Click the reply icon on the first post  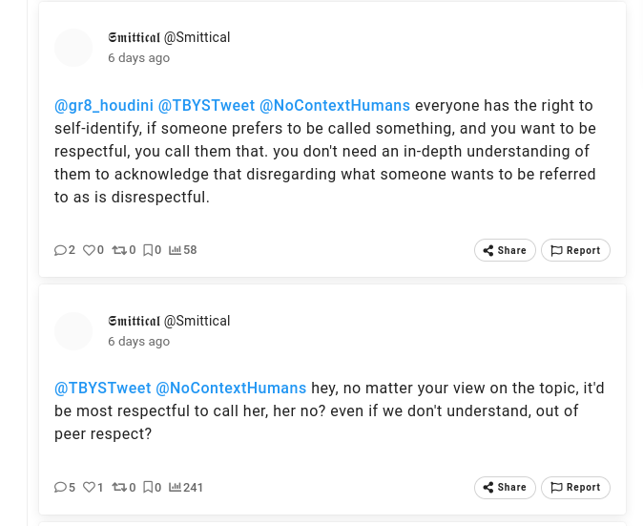(60, 250)
